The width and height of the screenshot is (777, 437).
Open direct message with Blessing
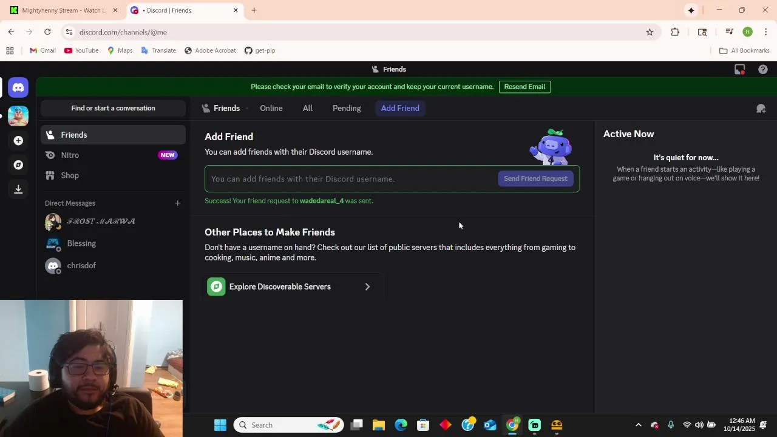pyautogui.click(x=113, y=243)
